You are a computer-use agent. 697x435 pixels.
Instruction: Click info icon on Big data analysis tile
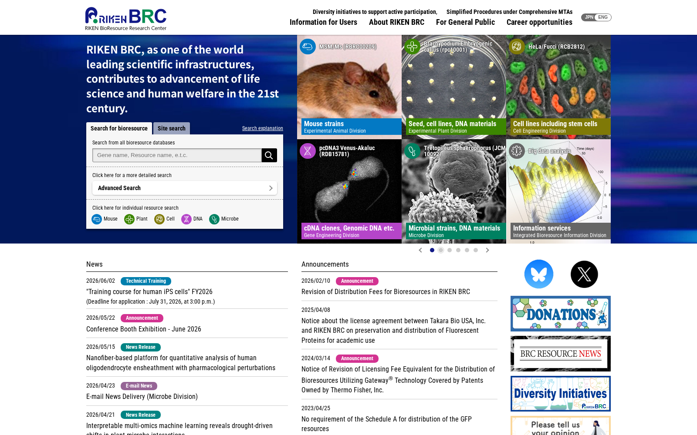pos(517,151)
